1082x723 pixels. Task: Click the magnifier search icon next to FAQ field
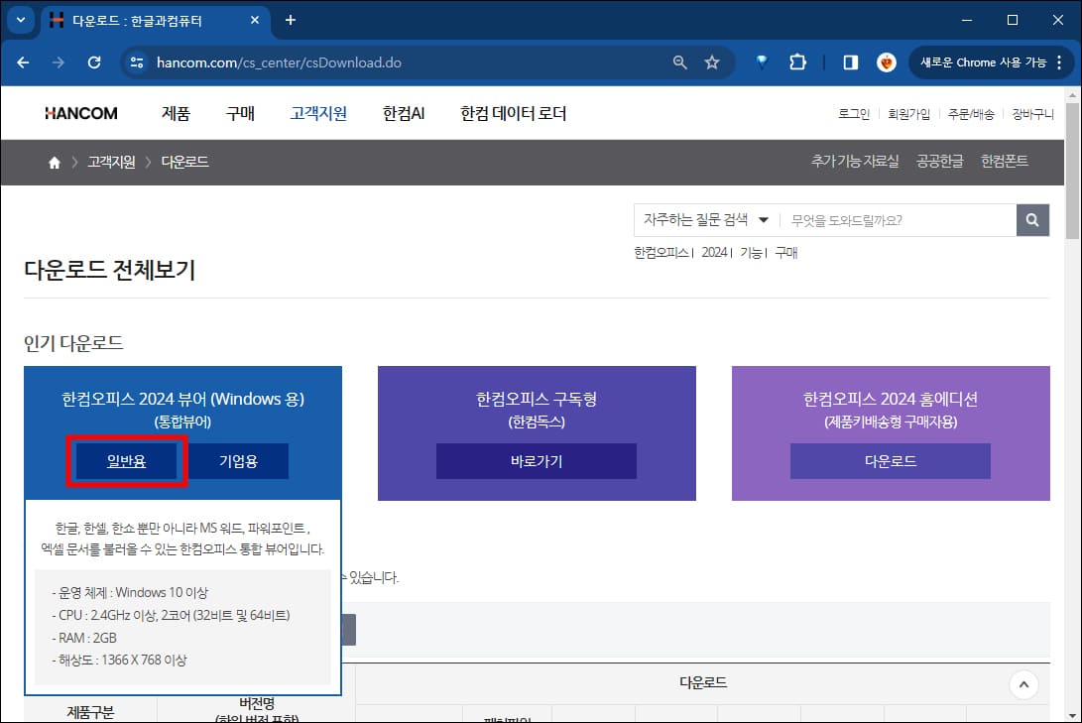pos(1032,219)
